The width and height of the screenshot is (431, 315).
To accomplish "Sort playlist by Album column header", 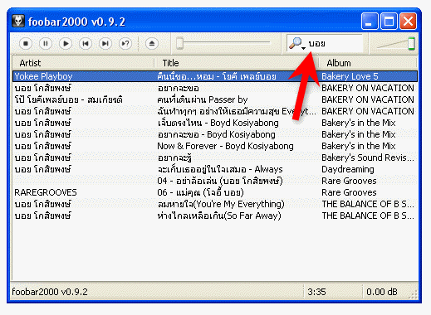I will 368,63.
